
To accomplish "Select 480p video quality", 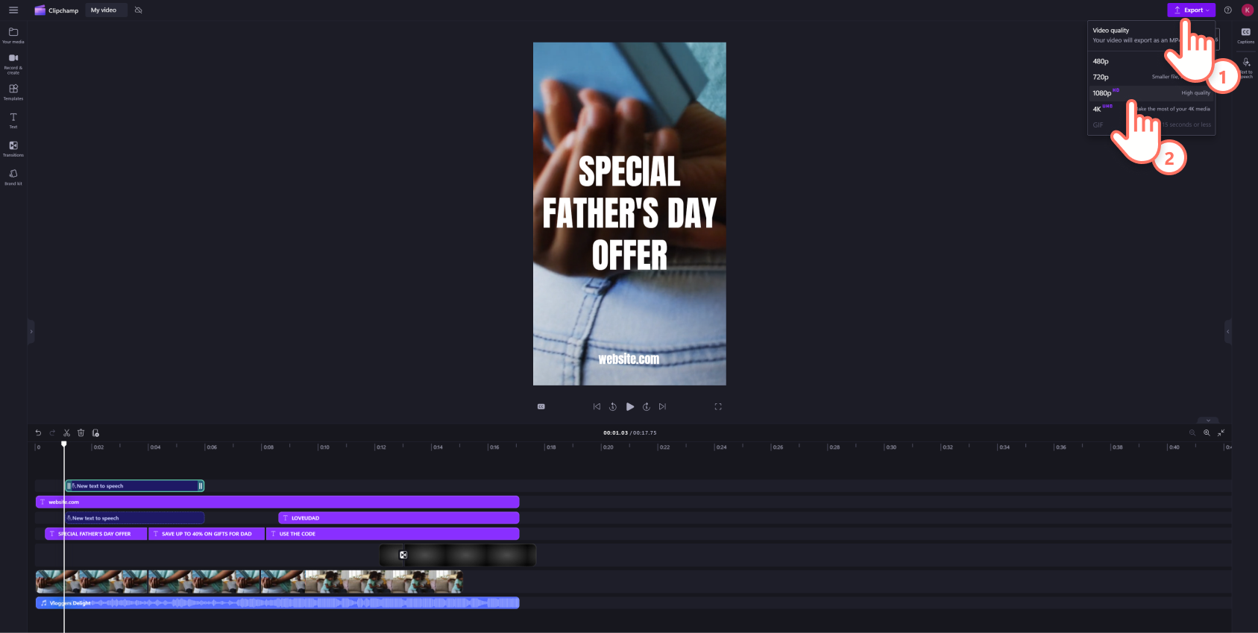I will pyautogui.click(x=1151, y=61).
